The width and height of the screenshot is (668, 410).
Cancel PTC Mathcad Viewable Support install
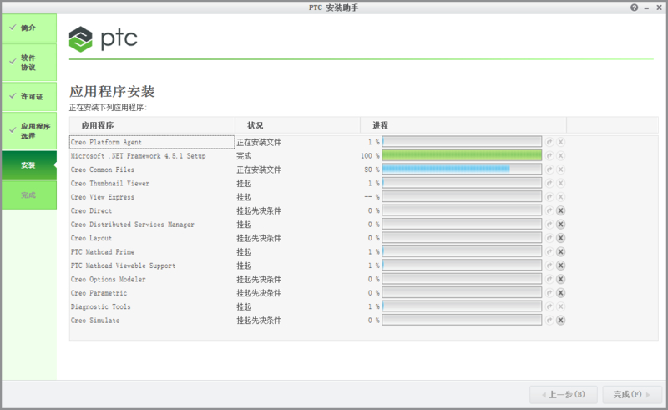561,266
